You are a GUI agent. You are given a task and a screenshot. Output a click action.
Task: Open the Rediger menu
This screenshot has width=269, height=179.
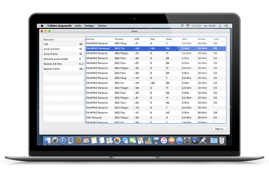pos(90,26)
